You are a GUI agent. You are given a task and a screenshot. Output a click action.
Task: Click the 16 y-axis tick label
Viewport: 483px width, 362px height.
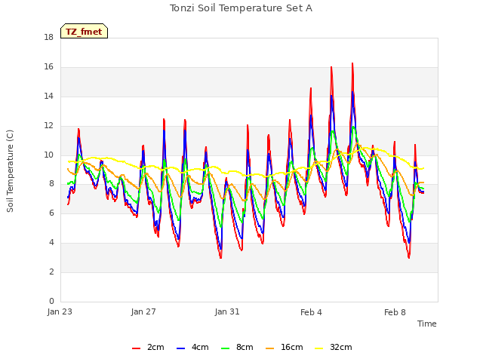click(x=48, y=67)
